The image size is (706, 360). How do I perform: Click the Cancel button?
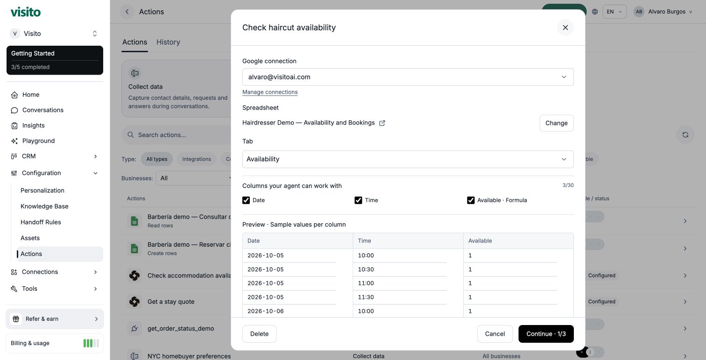[x=495, y=334]
